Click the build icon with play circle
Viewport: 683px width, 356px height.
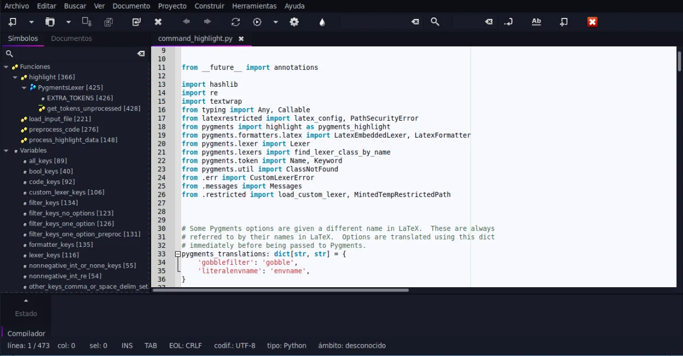pos(257,22)
